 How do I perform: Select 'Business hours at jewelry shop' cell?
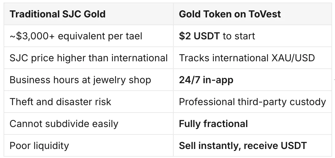point(88,80)
